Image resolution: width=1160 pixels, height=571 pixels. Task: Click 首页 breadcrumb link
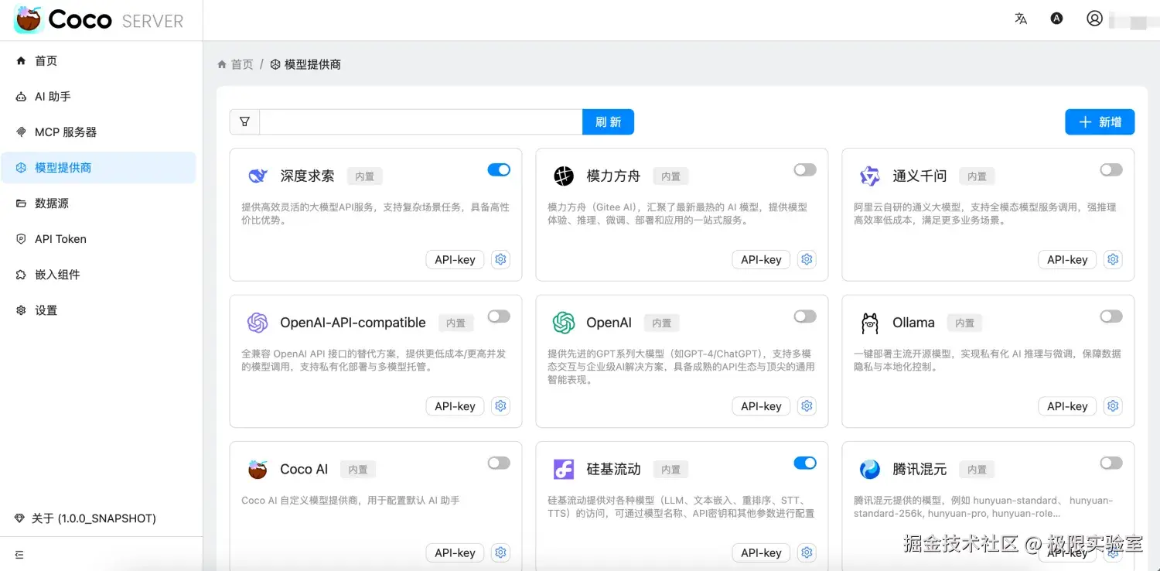[242, 64]
